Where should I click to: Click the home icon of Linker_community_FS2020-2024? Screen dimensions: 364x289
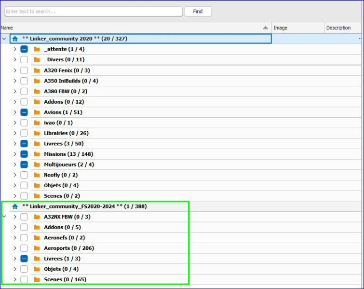[15, 206]
